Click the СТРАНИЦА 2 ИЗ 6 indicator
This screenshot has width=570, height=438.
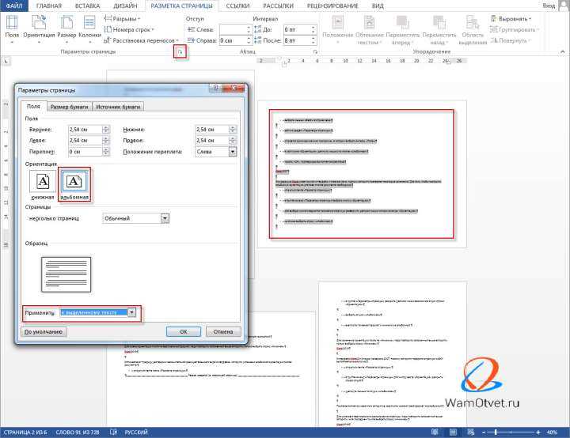pyautogui.click(x=25, y=432)
